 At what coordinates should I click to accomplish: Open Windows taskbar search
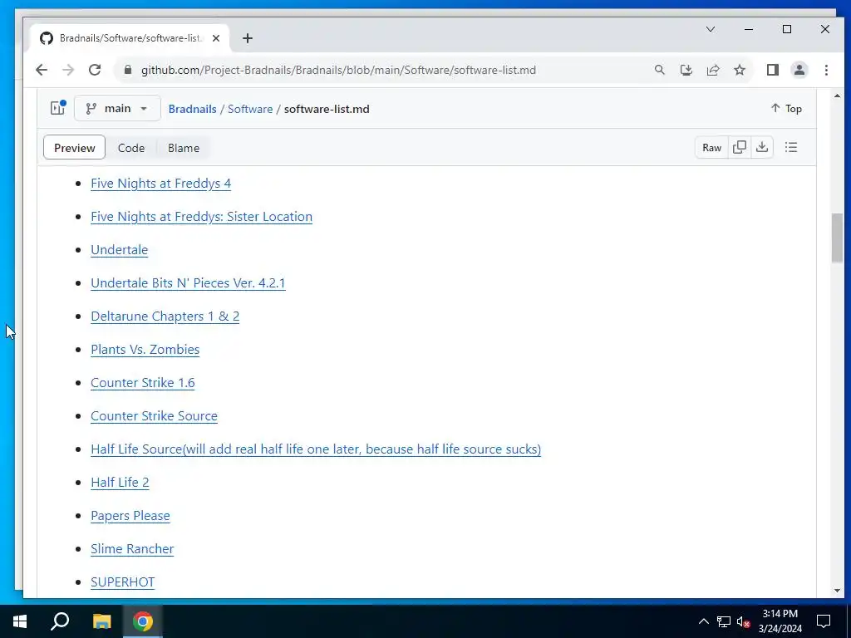(60, 621)
